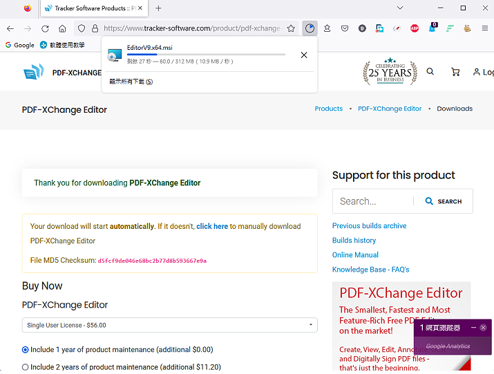The height and width of the screenshot is (374, 494).
Task: Click the support Search input field
Action: (374, 201)
